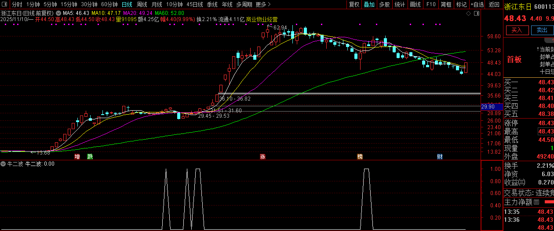The width and height of the screenshot is (554, 231).
Task: Select the 月线 monthly period tab
Action: click(157, 4)
